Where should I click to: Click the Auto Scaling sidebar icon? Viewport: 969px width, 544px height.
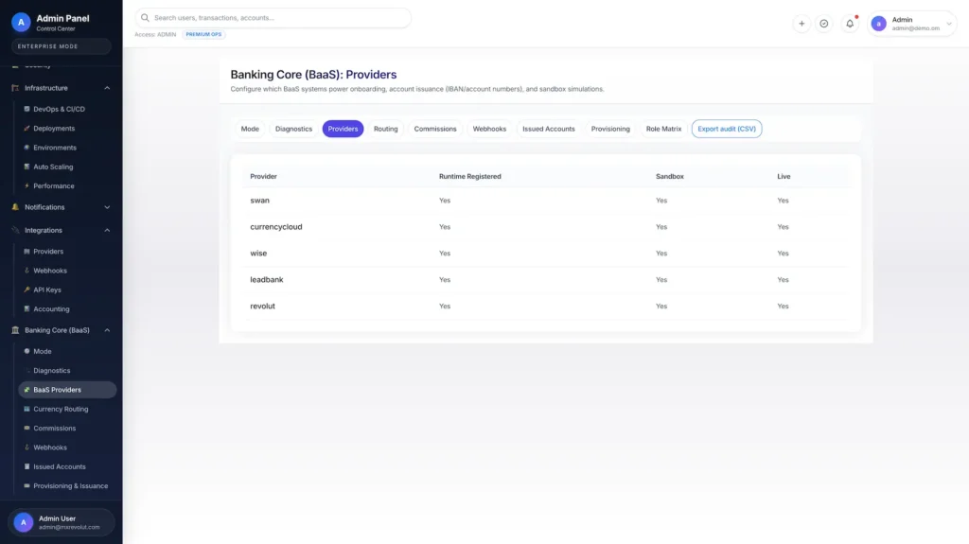point(26,167)
